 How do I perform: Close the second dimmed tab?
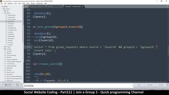tap(61, 7)
